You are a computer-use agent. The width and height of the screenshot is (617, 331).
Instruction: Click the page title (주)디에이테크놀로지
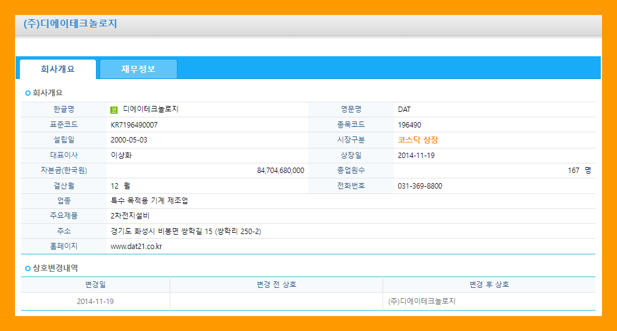[70, 23]
